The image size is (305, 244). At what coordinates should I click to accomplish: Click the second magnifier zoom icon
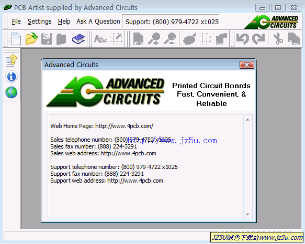(170, 39)
